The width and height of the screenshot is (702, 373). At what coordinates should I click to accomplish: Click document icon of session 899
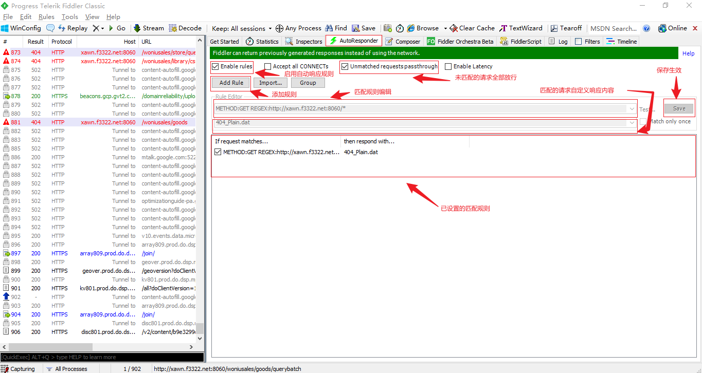click(x=6, y=271)
